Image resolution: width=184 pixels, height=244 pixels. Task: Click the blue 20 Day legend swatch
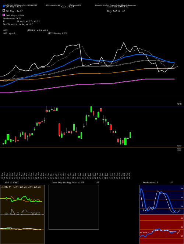pos(4,6)
